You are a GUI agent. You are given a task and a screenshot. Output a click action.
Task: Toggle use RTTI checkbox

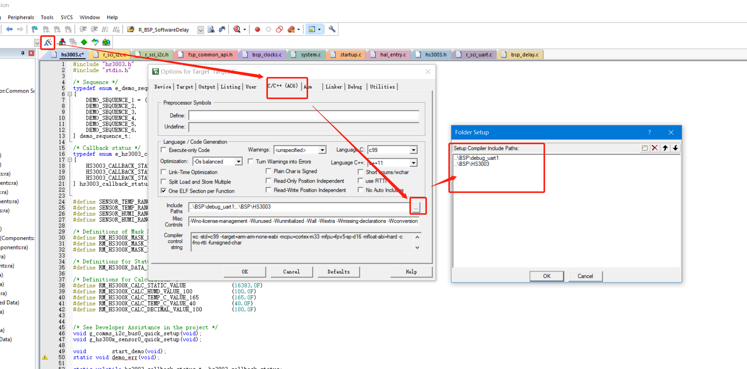point(361,181)
